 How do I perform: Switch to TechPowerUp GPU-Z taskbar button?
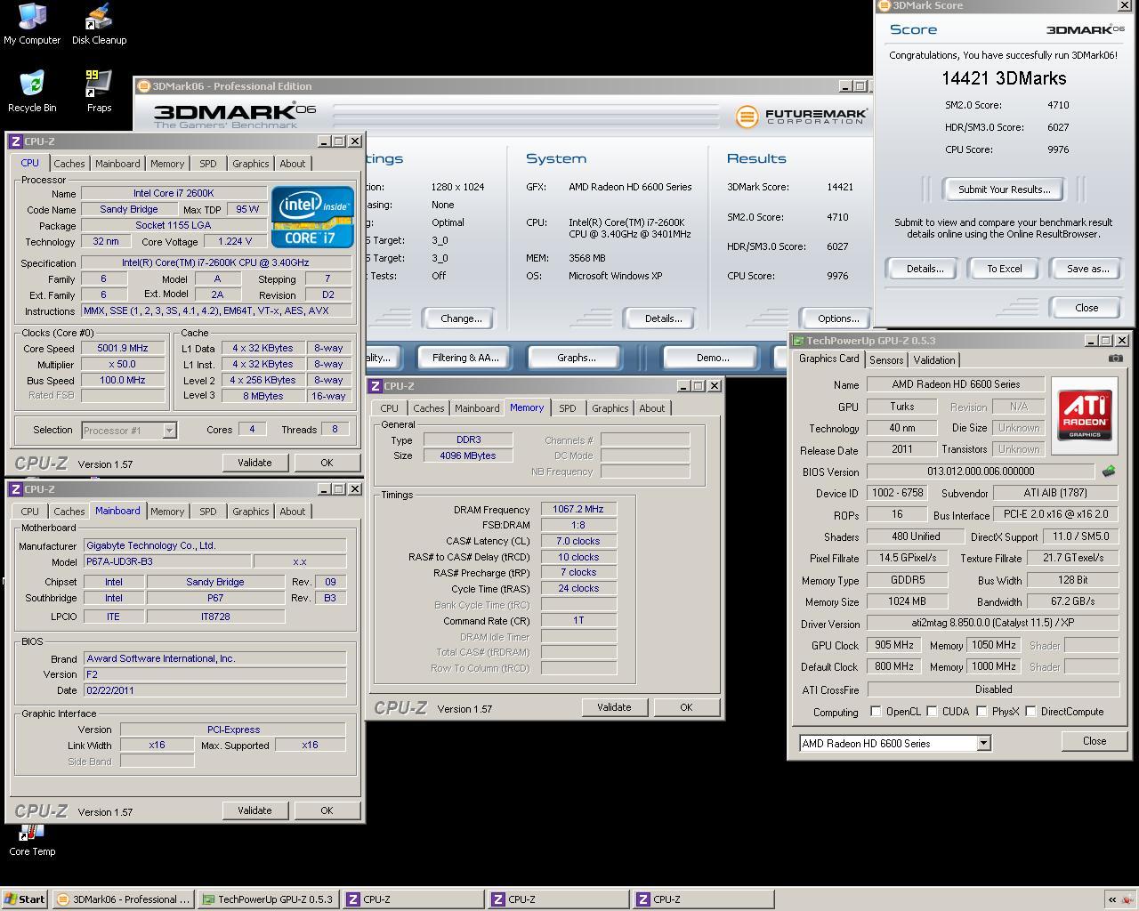pyautogui.click(x=268, y=899)
